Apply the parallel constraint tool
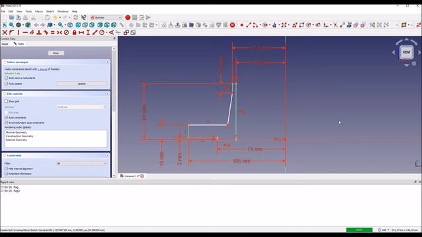 32,32
